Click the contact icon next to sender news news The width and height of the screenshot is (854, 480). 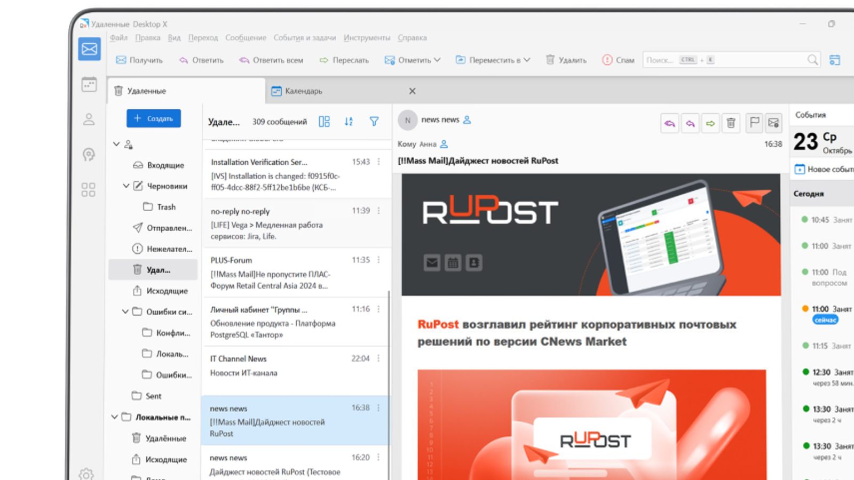pyautogui.click(x=467, y=120)
